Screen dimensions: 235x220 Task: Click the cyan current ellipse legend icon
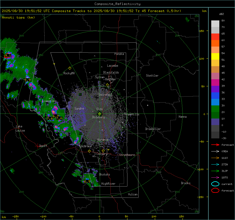pos(215,184)
